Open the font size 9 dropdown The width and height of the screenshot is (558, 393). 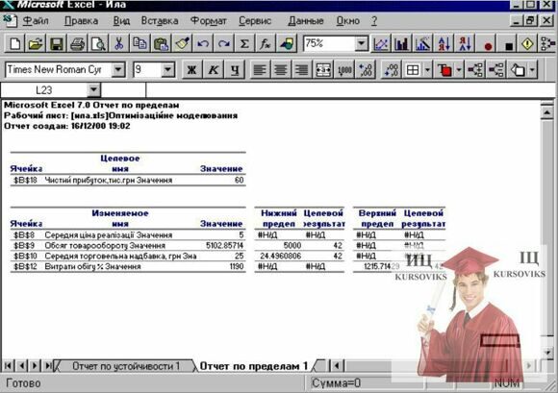[x=168, y=69]
